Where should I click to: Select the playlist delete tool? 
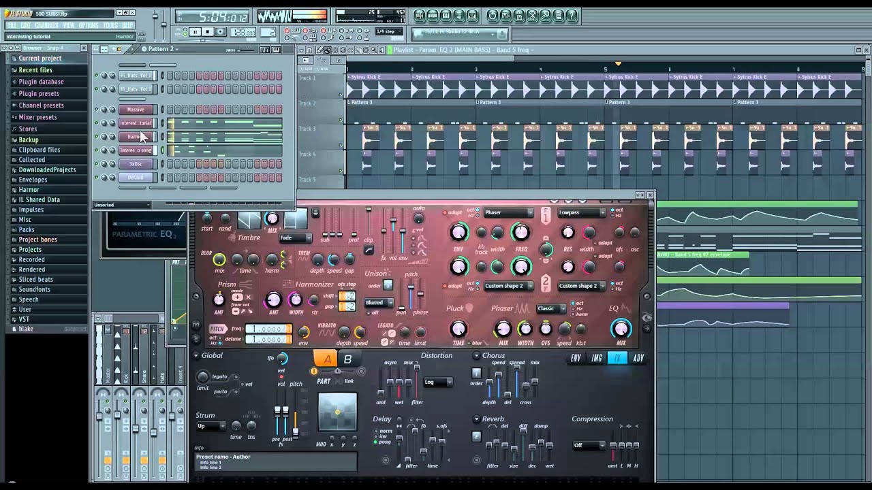pyautogui.click(x=335, y=50)
